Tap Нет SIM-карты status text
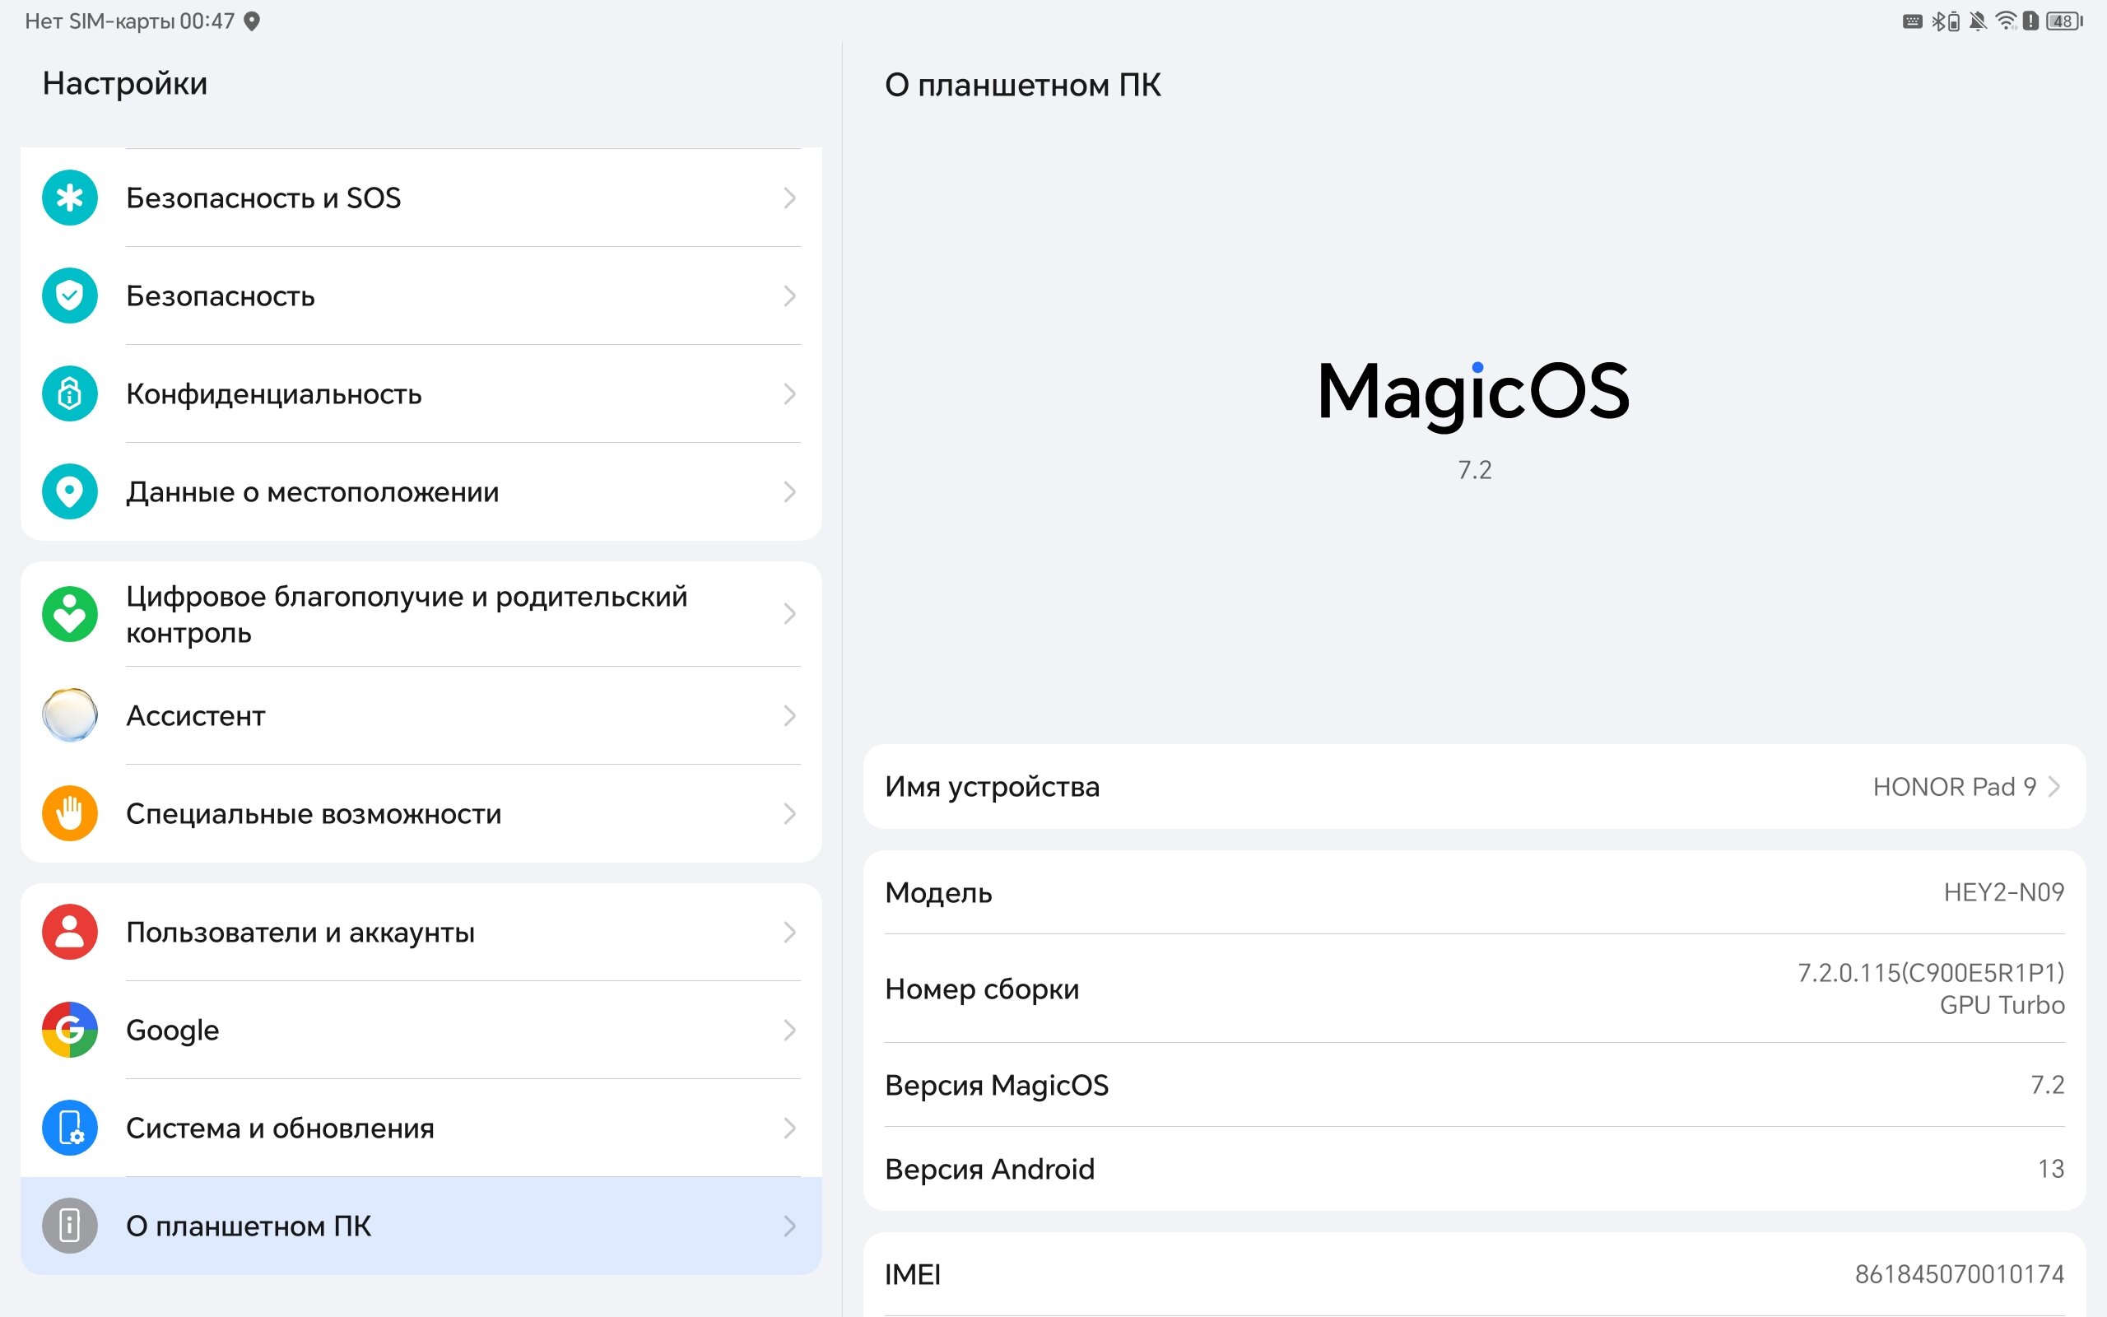The width and height of the screenshot is (2107, 1317). (100, 21)
